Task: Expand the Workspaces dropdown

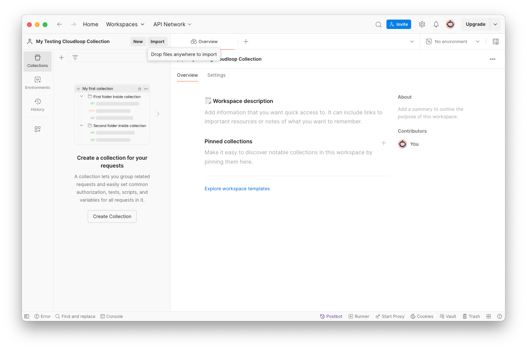Action: [125, 24]
